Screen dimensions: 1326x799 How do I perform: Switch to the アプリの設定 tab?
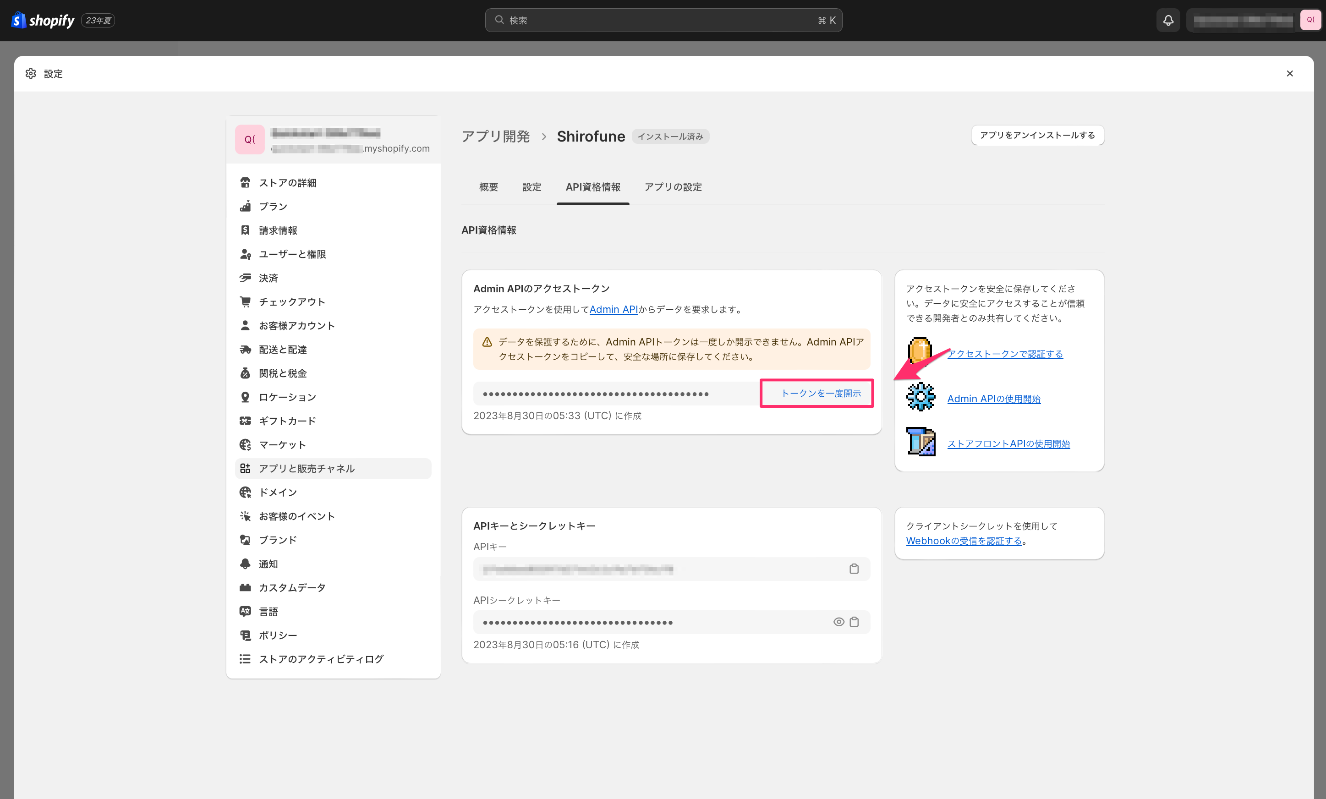[x=673, y=187]
